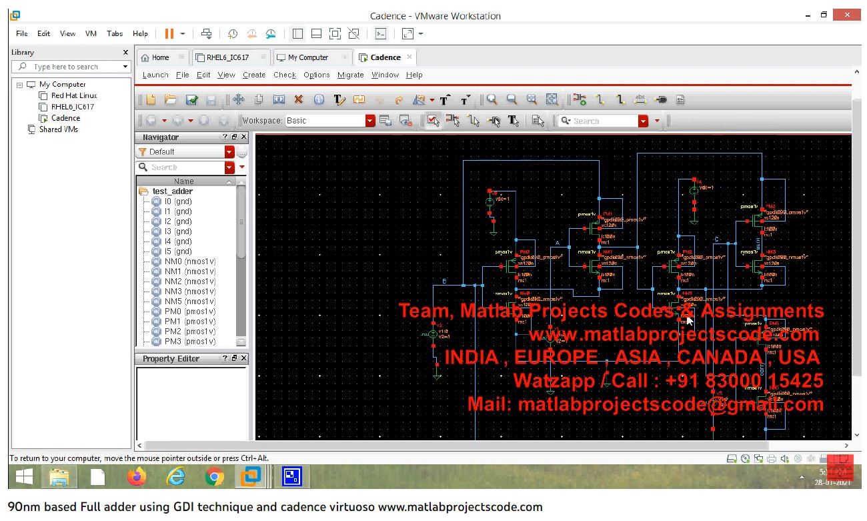Viewport: 867px width, 521px height.
Task: Click the Zoom to Fit icon
Action: point(552,100)
